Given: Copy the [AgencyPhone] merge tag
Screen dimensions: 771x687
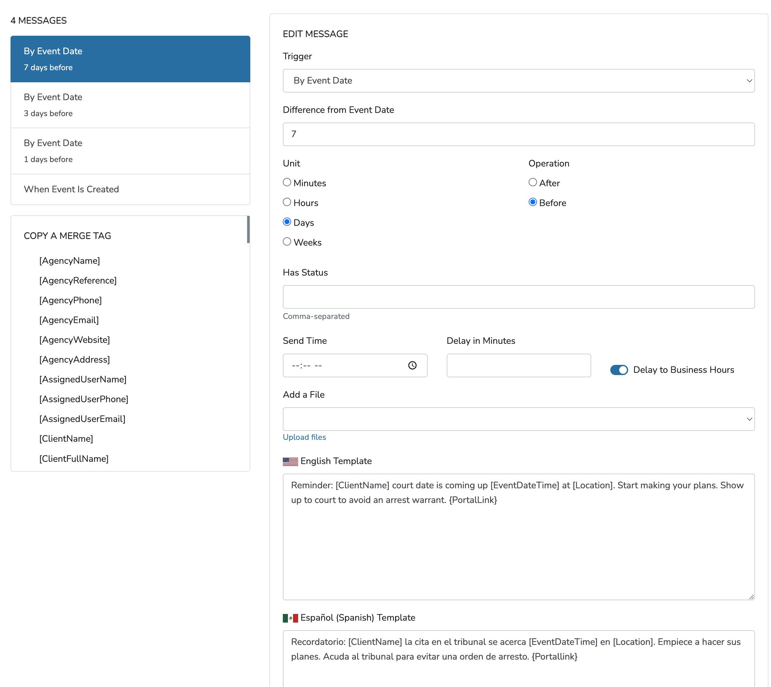Looking at the screenshot, I should [70, 300].
